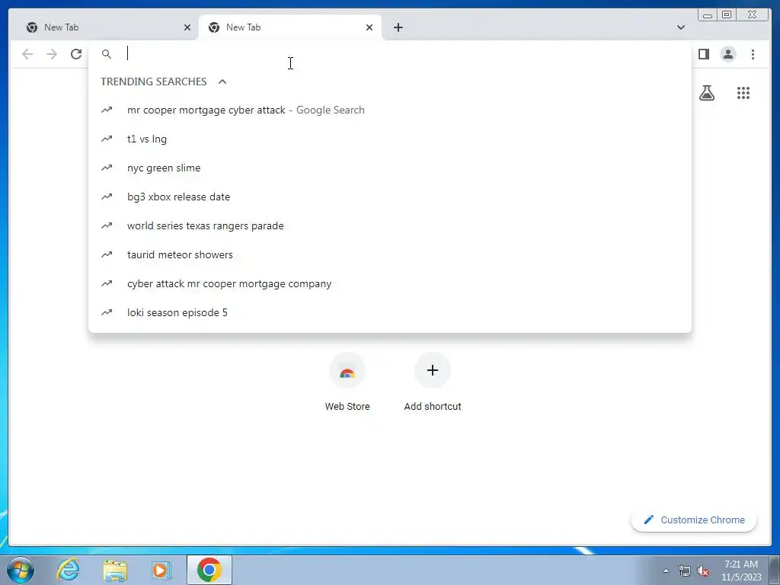Open Windows Explorer from taskbar

(x=115, y=570)
